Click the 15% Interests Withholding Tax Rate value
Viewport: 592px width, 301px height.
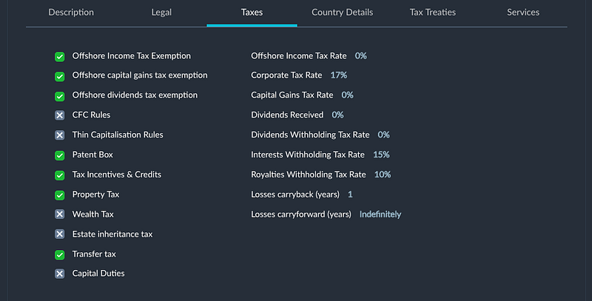[x=381, y=155]
